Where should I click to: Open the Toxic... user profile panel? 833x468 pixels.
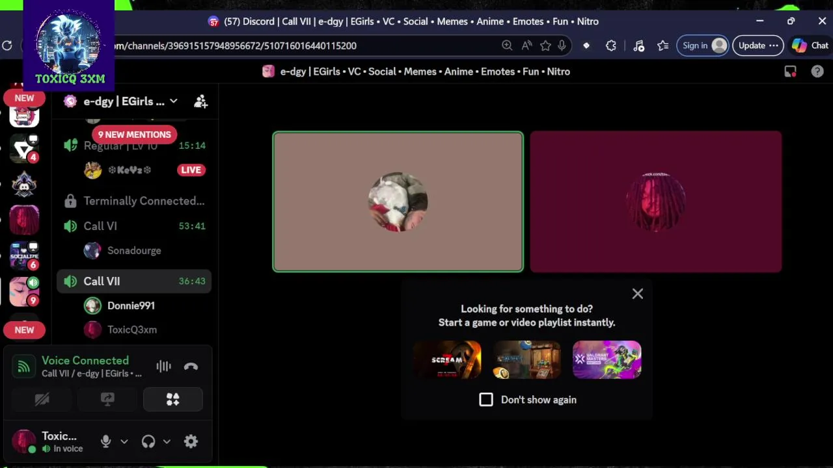(x=48, y=441)
